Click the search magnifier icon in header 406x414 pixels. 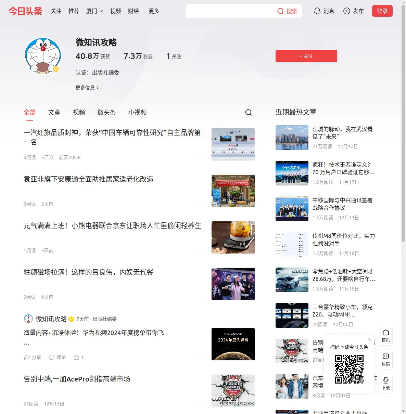[280, 11]
